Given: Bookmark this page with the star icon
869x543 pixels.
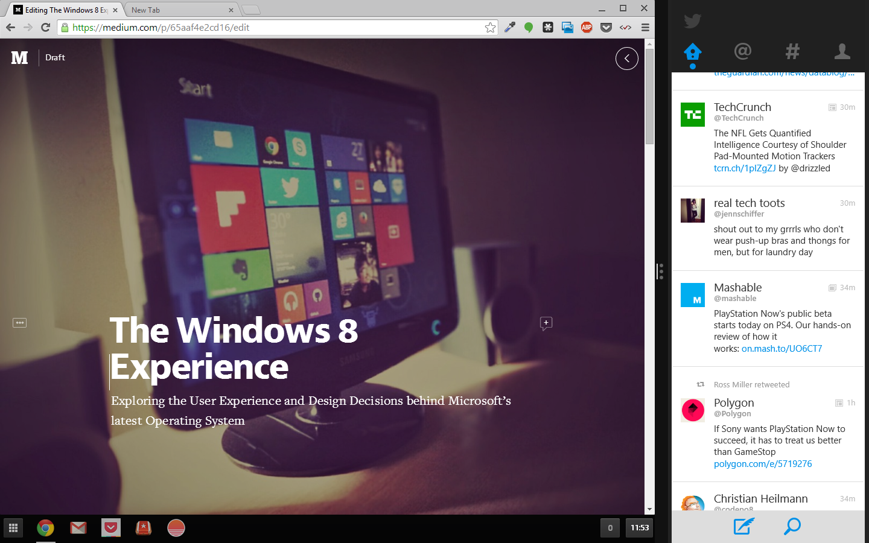Looking at the screenshot, I should coord(490,27).
